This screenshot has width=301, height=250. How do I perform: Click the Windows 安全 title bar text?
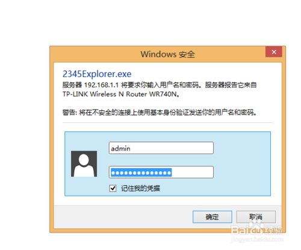pyautogui.click(x=167, y=54)
